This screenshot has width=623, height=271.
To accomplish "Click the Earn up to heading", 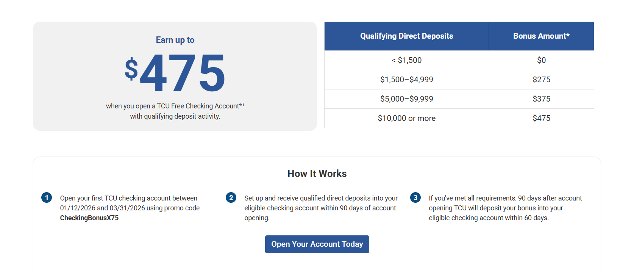I will pos(175,40).
